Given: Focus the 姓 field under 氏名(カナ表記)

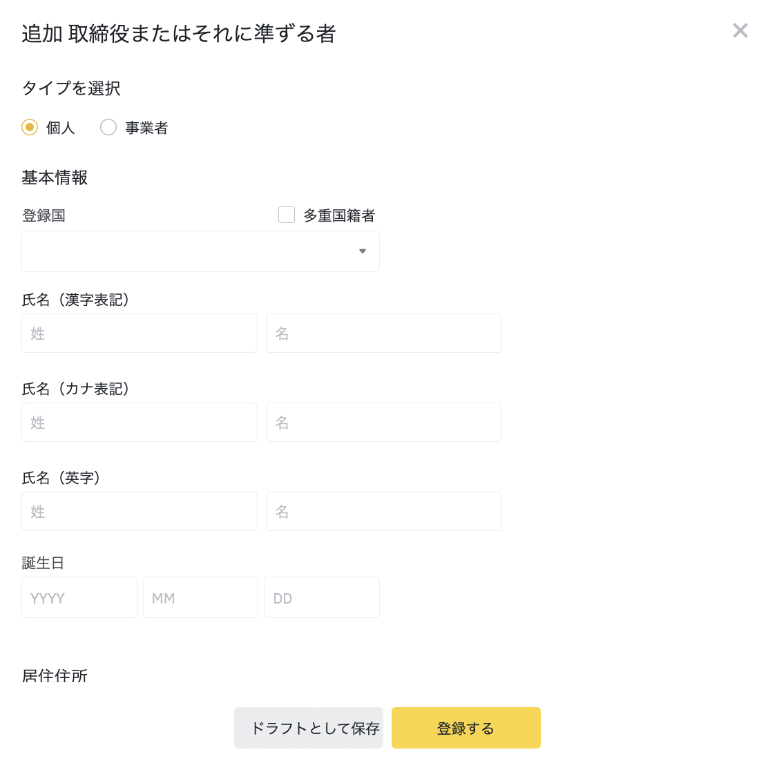Looking at the screenshot, I should pyautogui.click(x=140, y=423).
